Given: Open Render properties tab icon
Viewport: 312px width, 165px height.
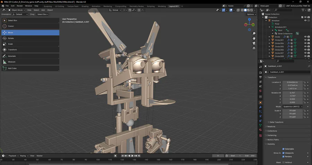Looking at the screenshot, I should pyautogui.click(x=260, y=73).
